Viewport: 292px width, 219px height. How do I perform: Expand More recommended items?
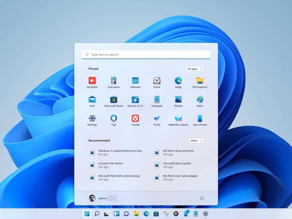coord(196,140)
